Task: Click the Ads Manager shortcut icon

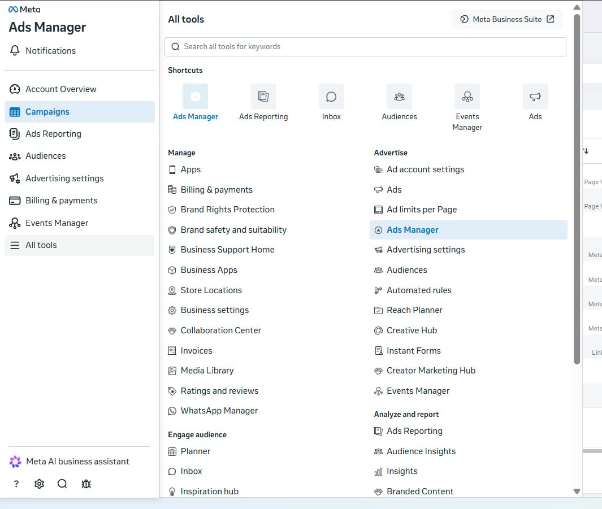Action: pyautogui.click(x=196, y=96)
